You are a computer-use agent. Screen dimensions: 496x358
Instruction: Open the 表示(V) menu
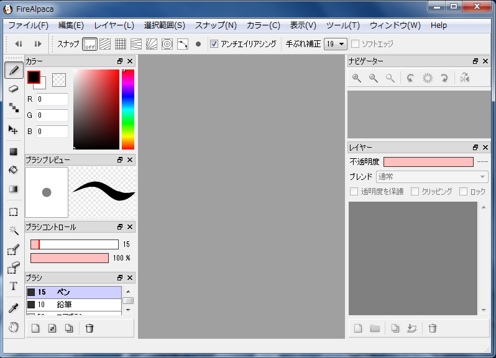coord(303,25)
